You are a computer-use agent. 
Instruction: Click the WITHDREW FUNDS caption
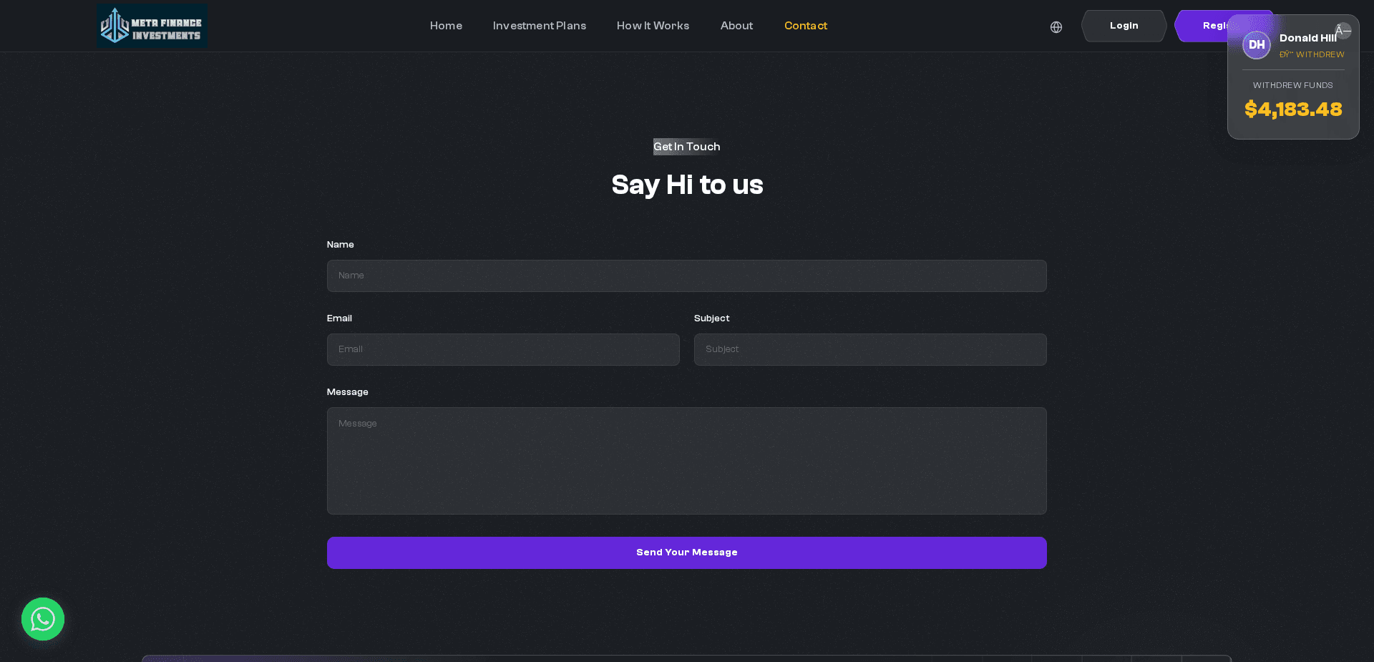(1293, 85)
